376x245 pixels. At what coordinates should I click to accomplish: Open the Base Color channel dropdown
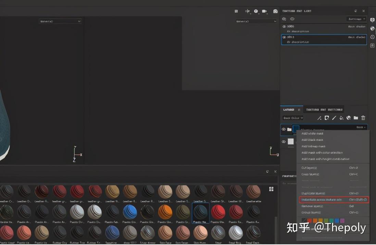(x=292, y=118)
